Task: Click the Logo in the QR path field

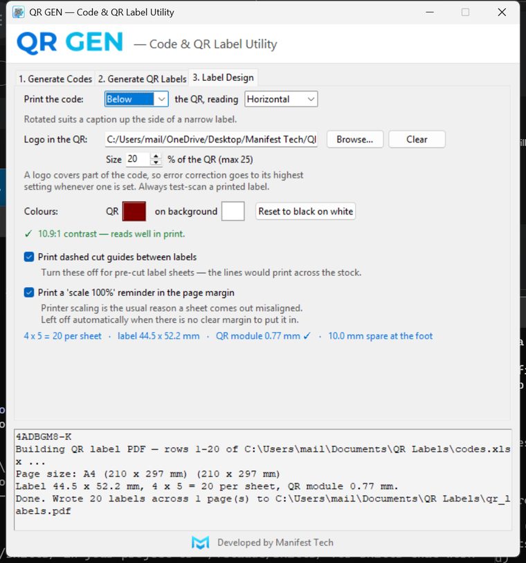Action: 211,139
